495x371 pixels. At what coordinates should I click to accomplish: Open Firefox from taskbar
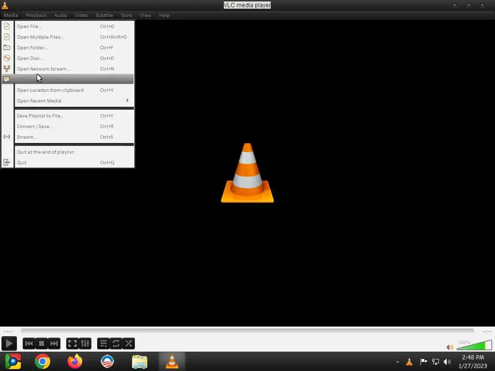coord(75,361)
